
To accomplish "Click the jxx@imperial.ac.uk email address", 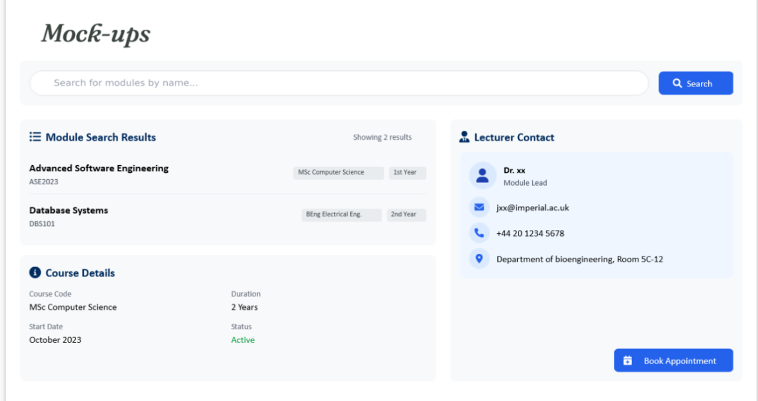I will 532,208.
